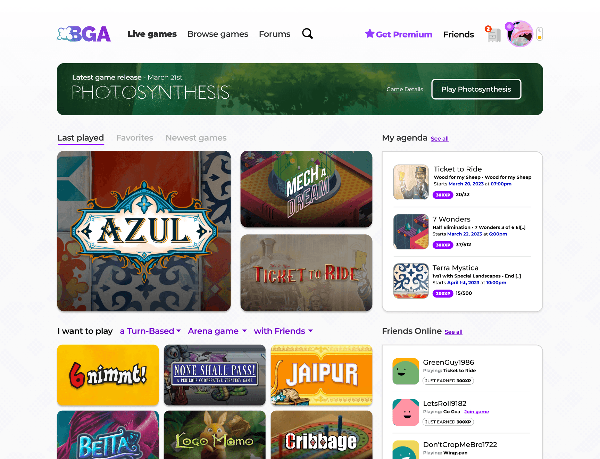Switch to the Favorites tab
The image size is (600, 459).
click(135, 138)
